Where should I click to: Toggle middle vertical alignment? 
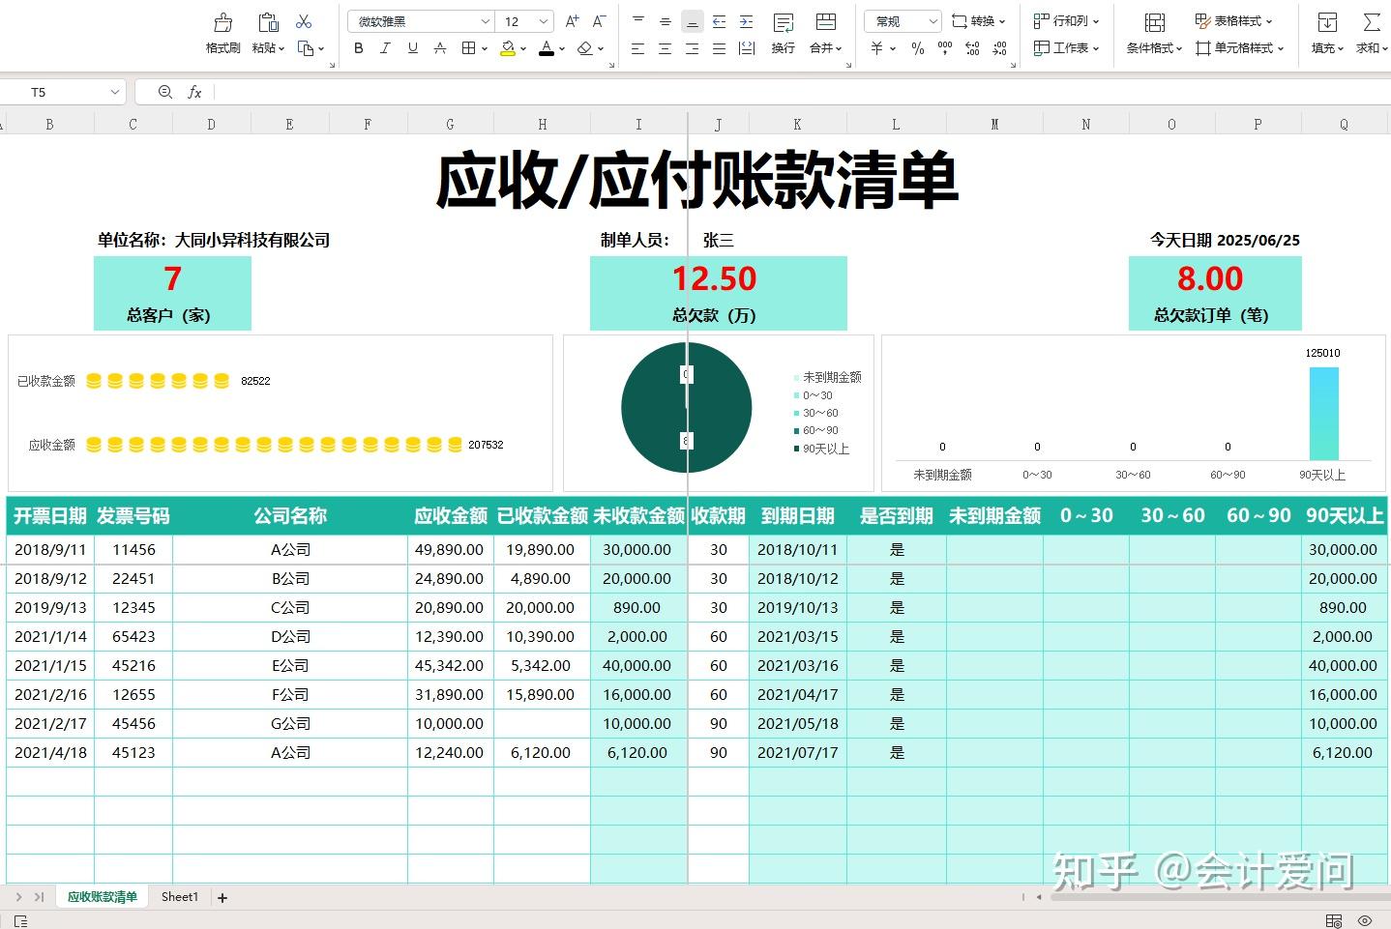(x=665, y=21)
